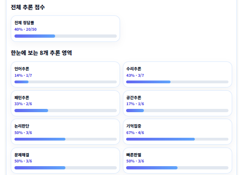
Task: Click the progress bar under 빠른판별
Action: (x=177, y=168)
